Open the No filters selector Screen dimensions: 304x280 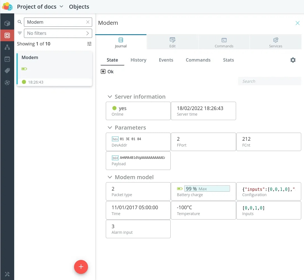[58, 33]
